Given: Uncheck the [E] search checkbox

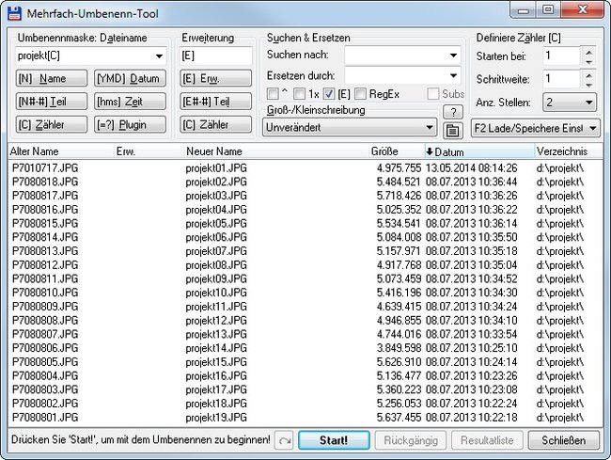Looking at the screenshot, I should tap(329, 93).
